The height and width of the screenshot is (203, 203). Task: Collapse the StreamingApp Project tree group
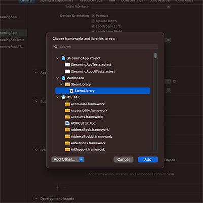[58, 58]
